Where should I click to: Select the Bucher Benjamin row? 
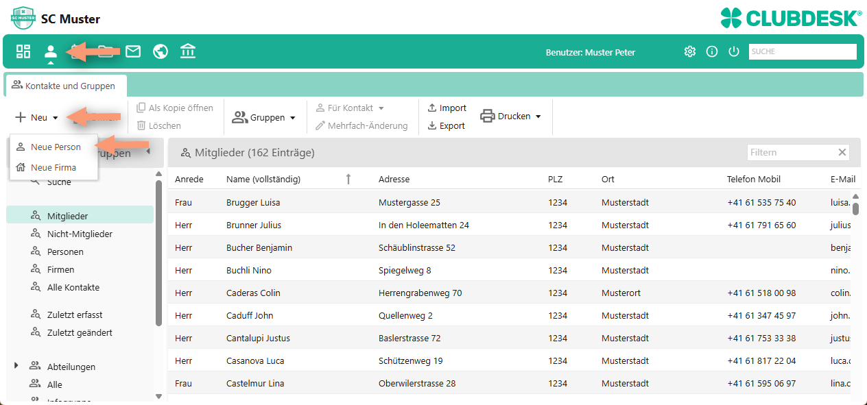(x=509, y=247)
